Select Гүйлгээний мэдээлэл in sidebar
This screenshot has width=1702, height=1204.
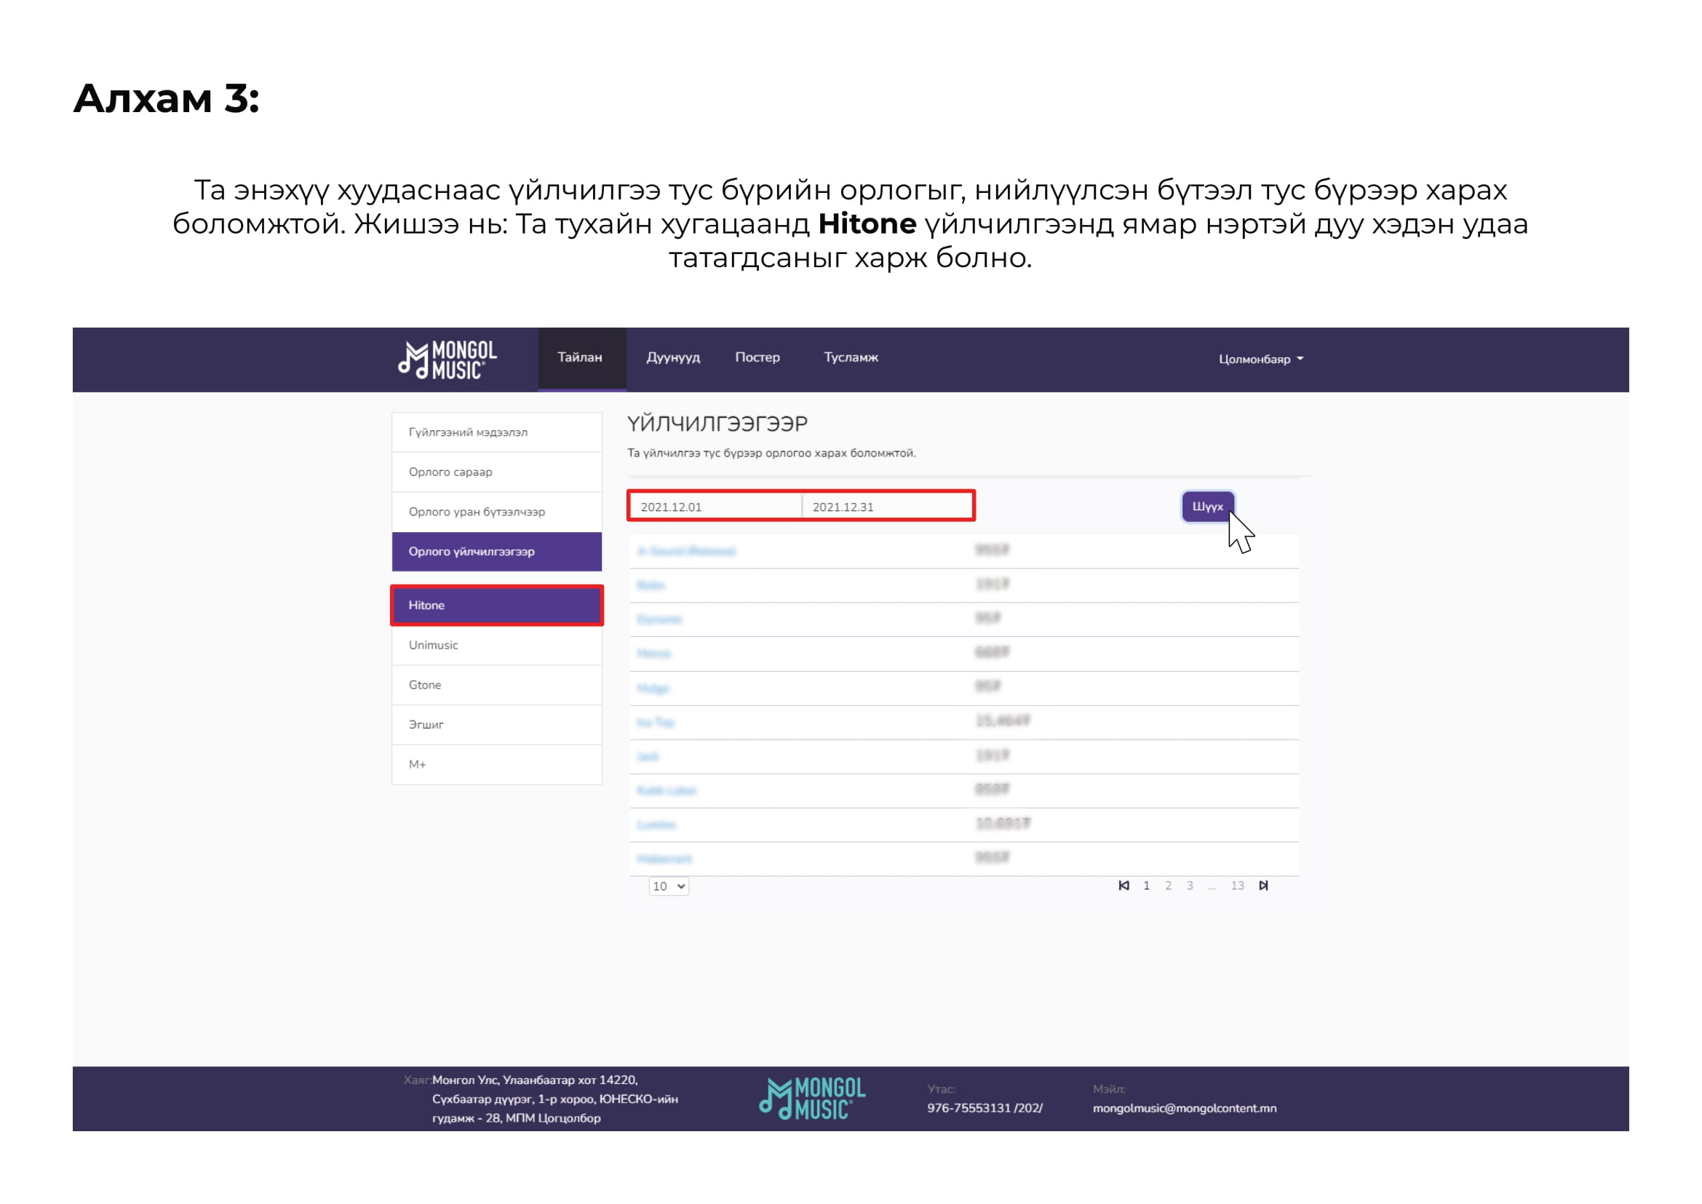pyautogui.click(x=497, y=432)
